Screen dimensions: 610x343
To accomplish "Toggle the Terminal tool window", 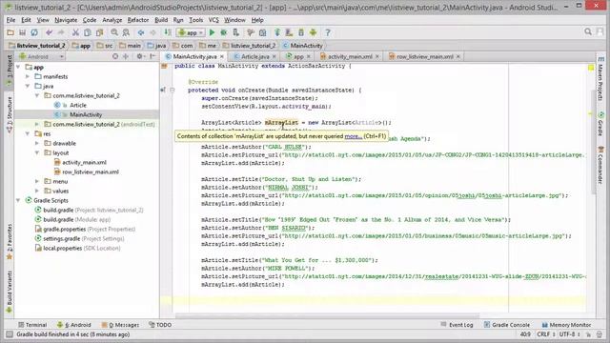I will click(x=32, y=325).
